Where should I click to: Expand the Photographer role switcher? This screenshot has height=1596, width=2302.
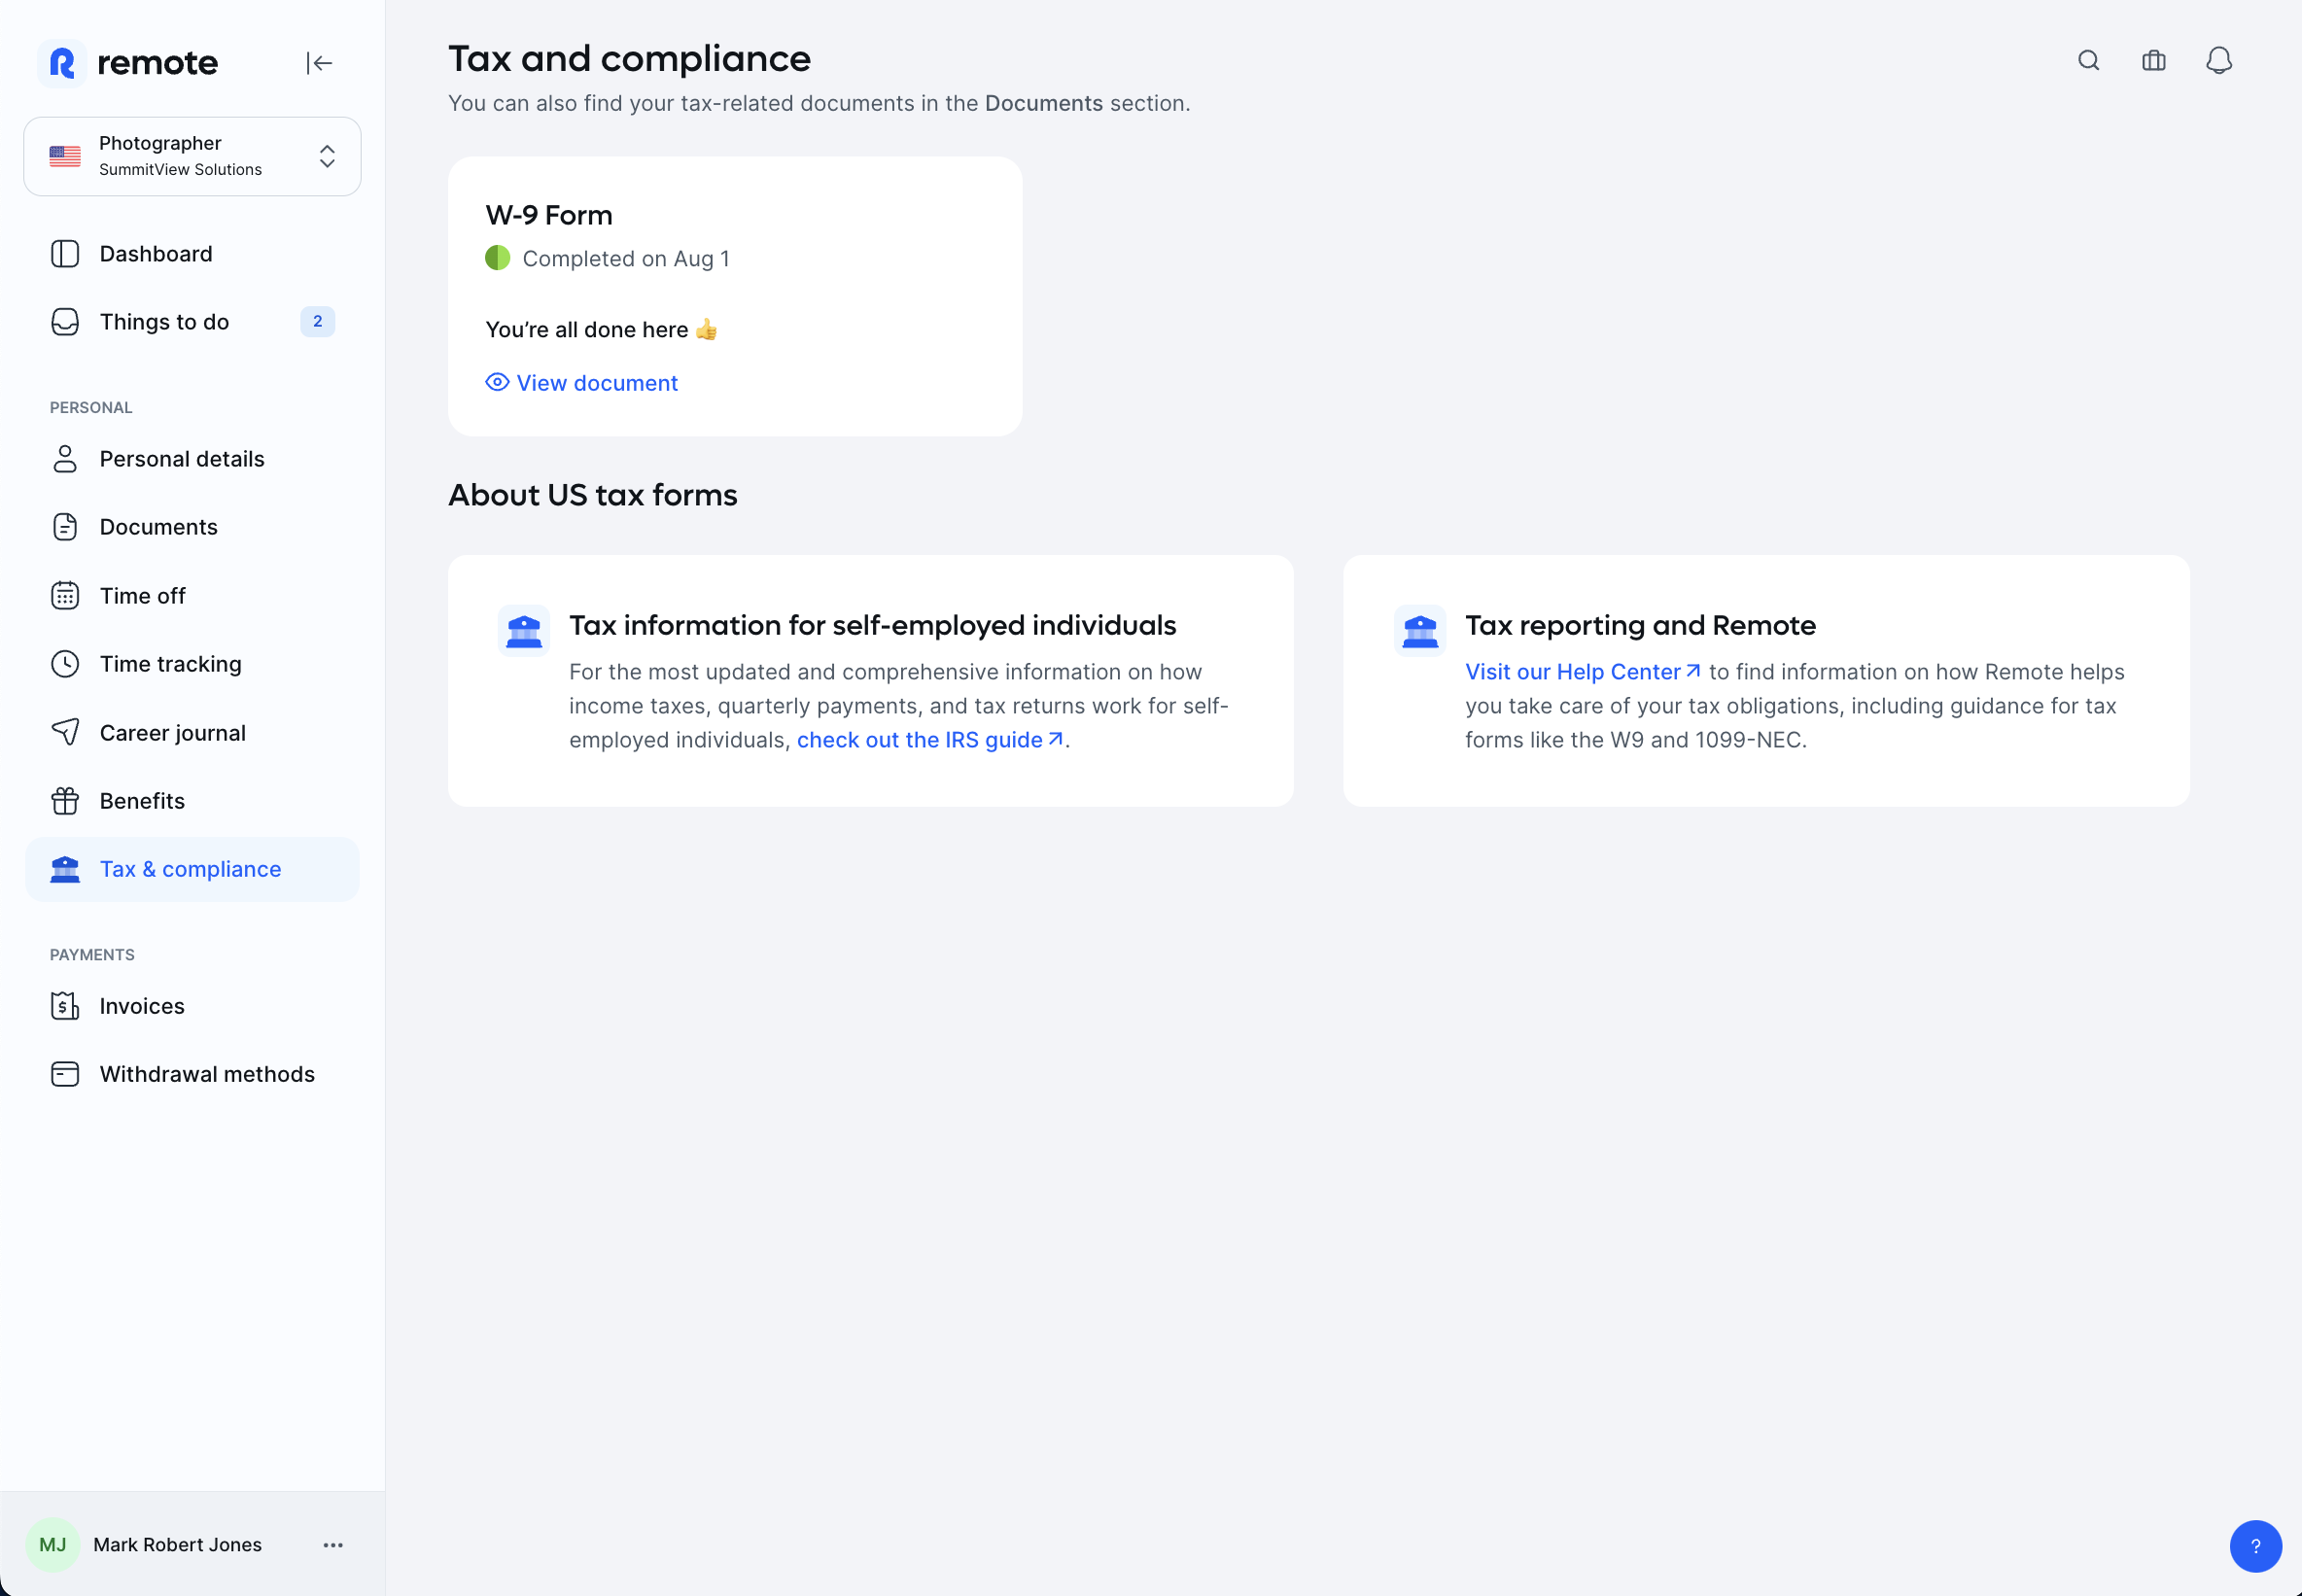click(x=192, y=156)
